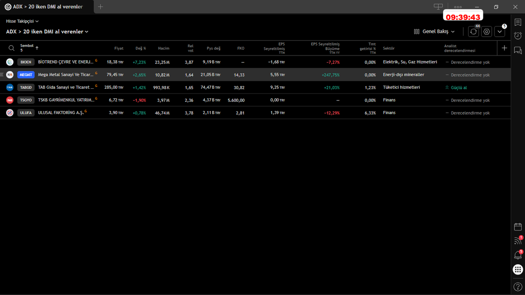
Task: Open the watchlist panel icon in sidebar
Action: click(518, 22)
